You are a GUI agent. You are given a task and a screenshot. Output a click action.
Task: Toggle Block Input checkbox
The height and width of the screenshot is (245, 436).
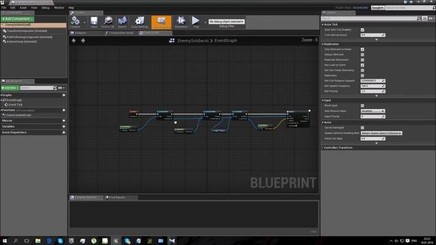click(362, 105)
